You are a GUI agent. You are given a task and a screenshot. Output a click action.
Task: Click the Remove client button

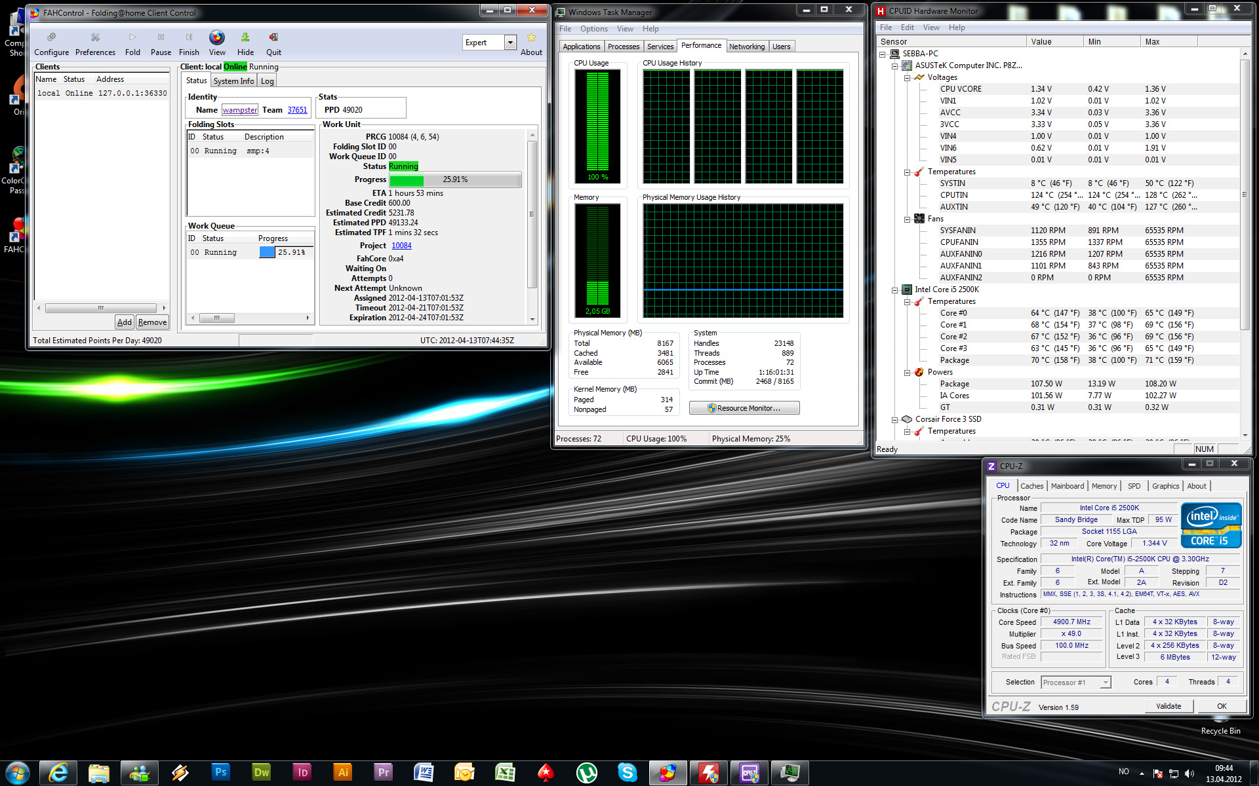click(x=152, y=322)
